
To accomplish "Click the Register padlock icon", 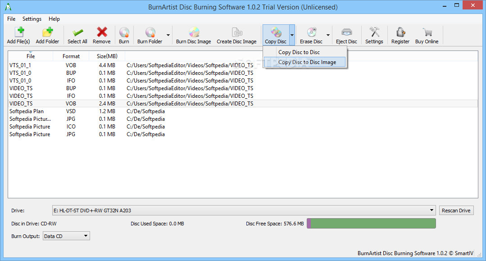I will click(400, 32).
